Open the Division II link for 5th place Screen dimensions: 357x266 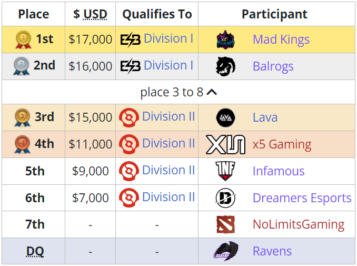point(168,170)
